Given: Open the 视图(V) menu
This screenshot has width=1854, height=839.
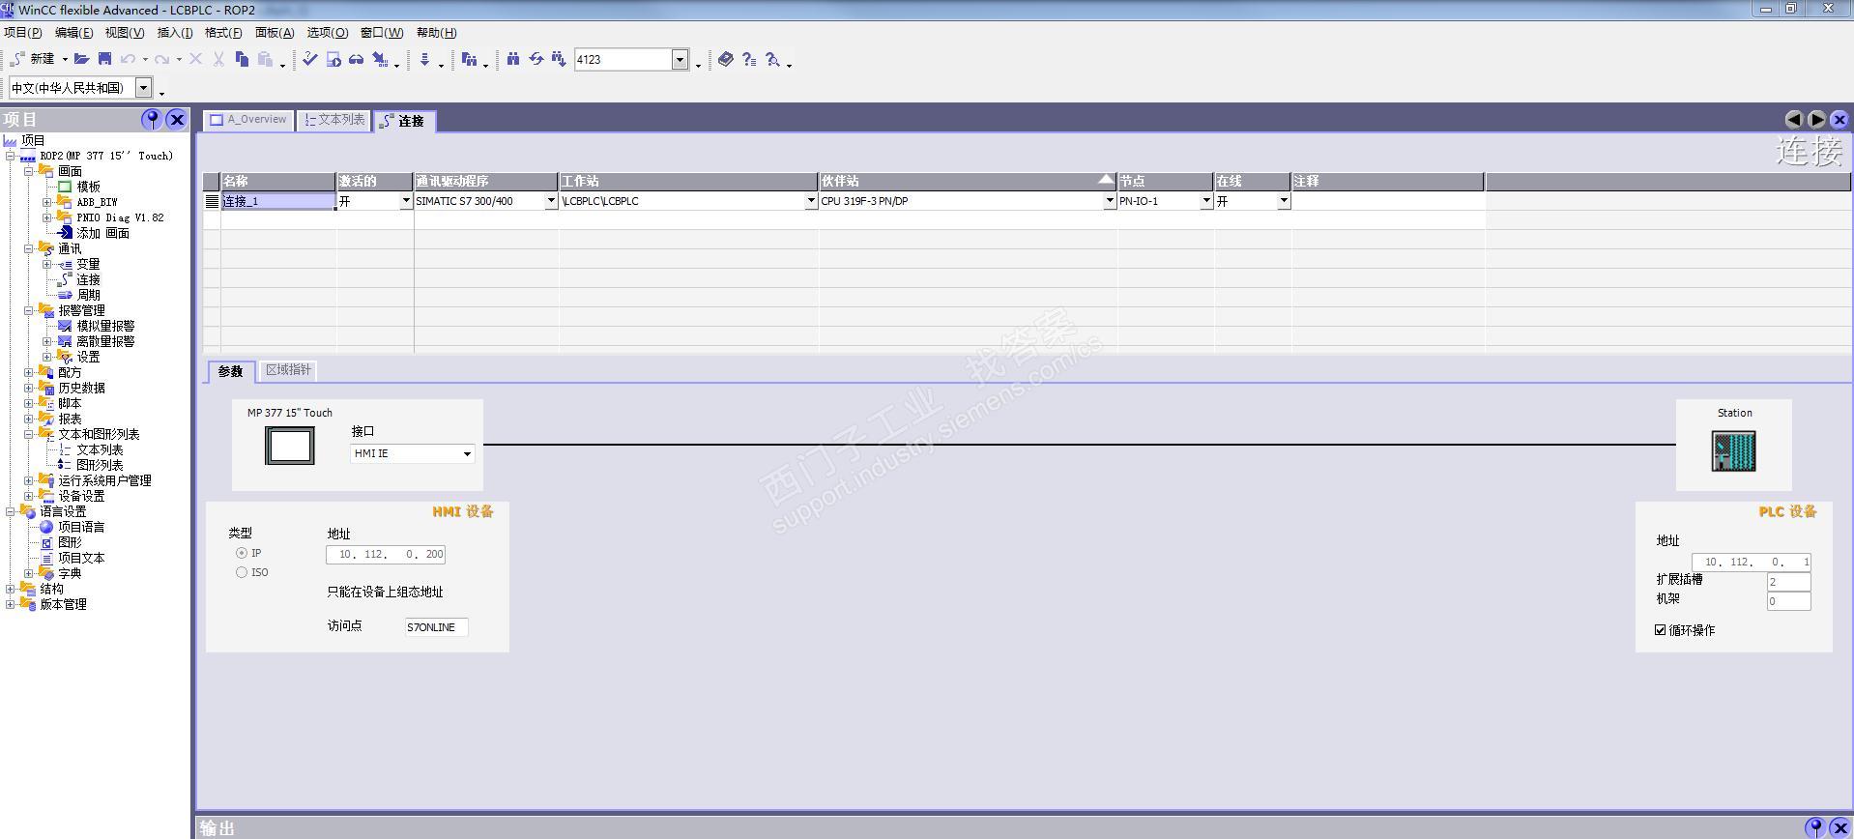Looking at the screenshot, I should 125,33.
